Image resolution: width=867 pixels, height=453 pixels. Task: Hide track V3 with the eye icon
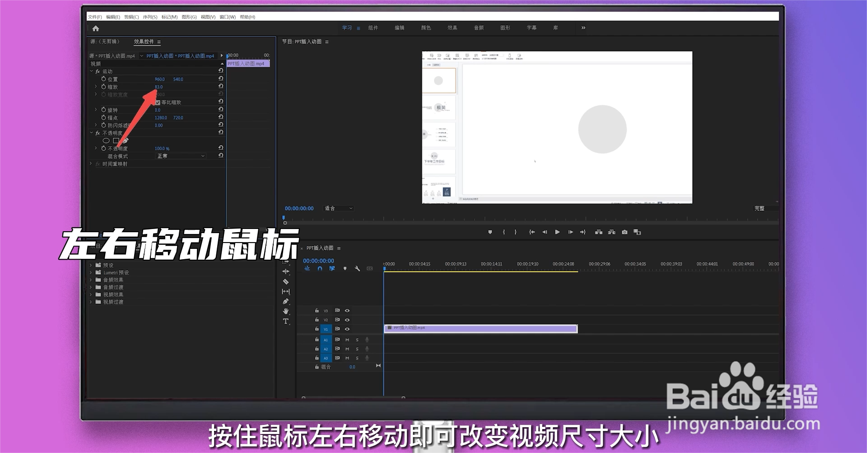click(347, 311)
